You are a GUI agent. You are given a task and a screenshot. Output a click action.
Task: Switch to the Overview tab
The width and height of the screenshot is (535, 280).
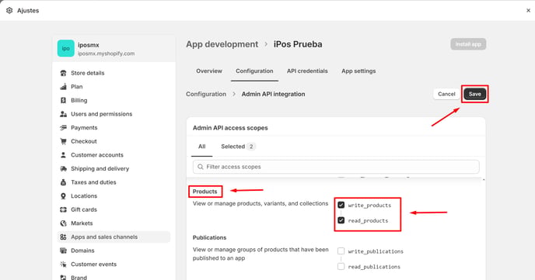click(209, 71)
